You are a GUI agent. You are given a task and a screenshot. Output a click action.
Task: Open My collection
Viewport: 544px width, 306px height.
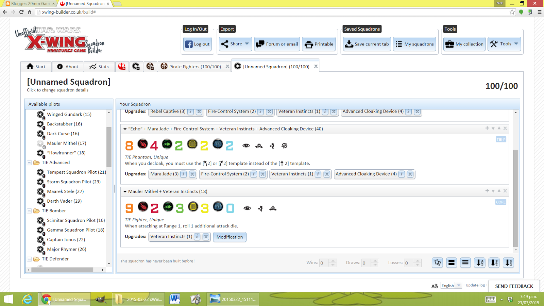[464, 44]
